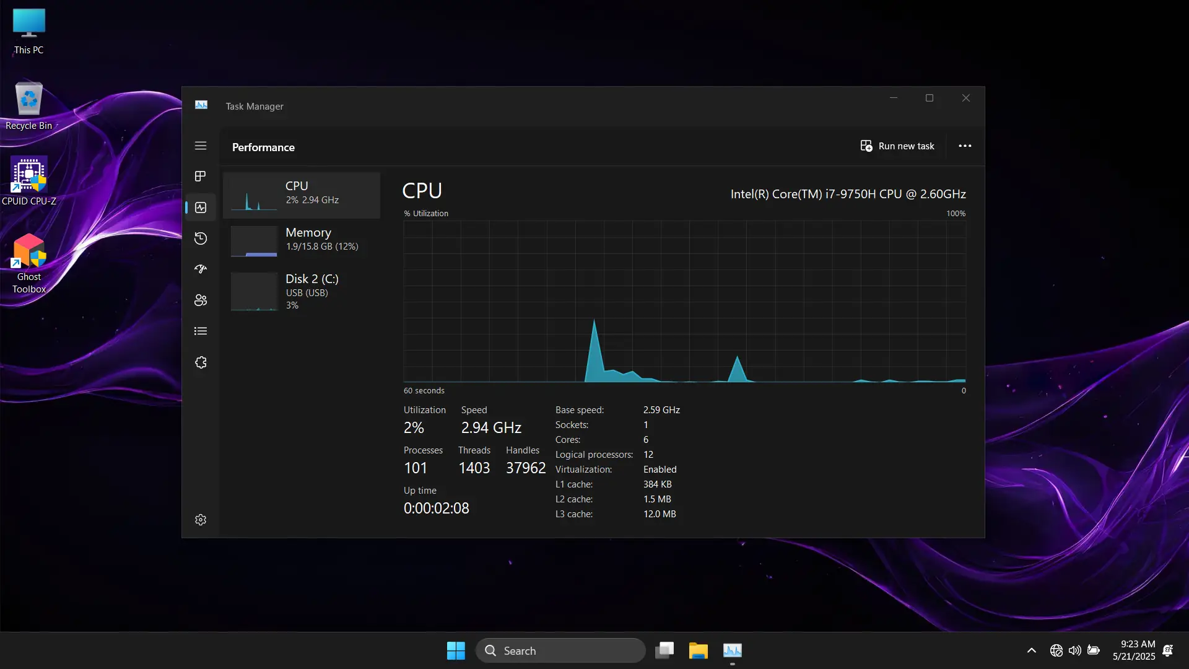1189x669 pixels.
Task: Open the Processes page icon in sidebar
Action: pos(200,177)
